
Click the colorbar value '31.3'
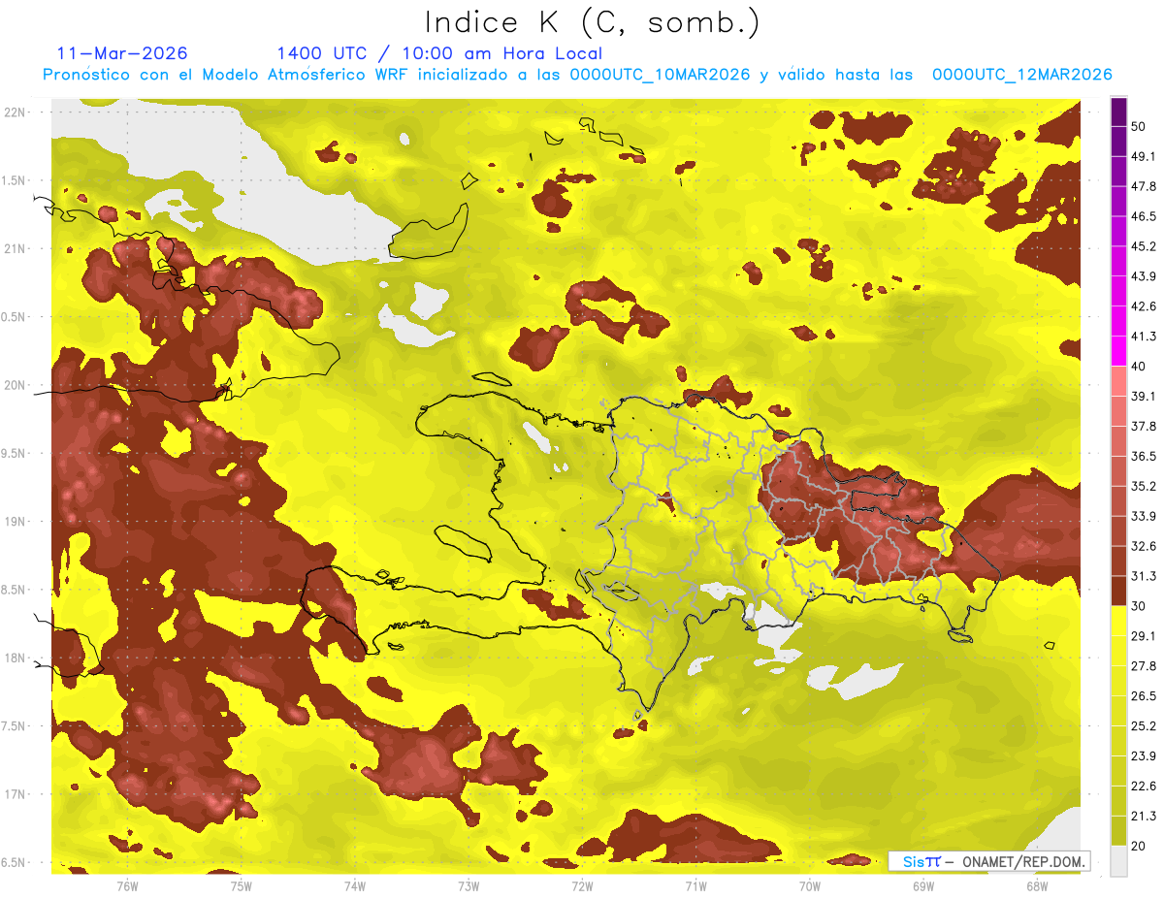(1144, 576)
